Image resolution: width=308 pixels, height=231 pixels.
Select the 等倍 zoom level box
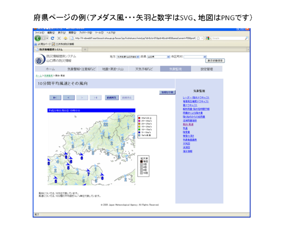pyautogui.click(x=141, y=161)
